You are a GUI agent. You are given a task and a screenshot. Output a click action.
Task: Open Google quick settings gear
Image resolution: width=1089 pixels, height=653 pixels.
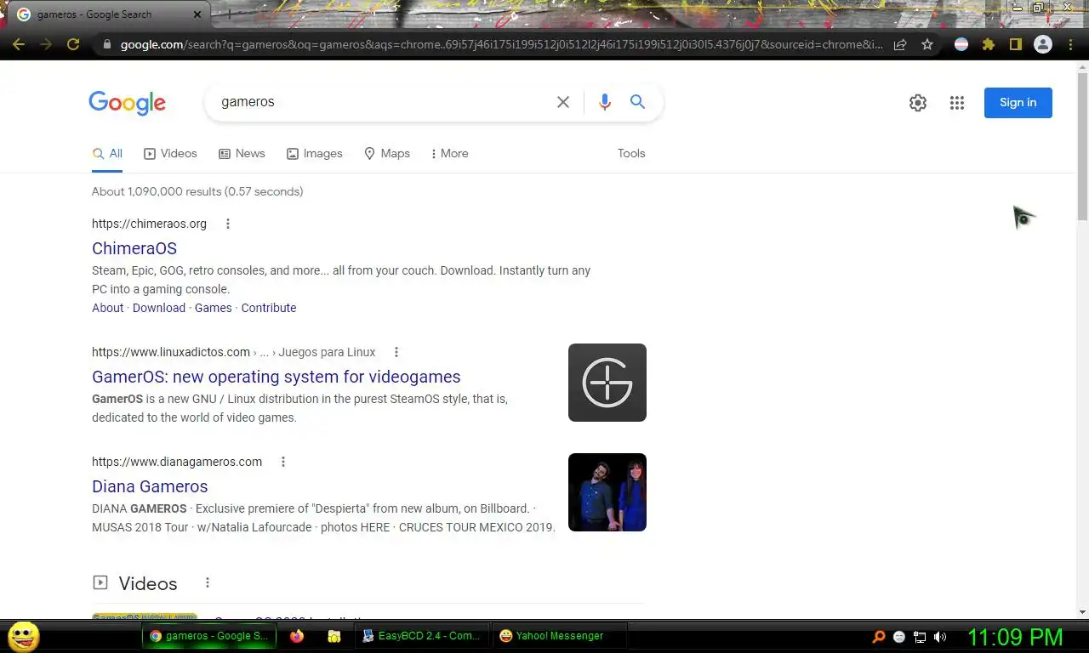(x=918, y=103)
